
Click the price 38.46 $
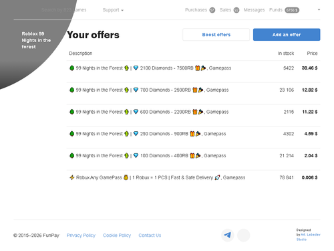(x=309, y=68)
